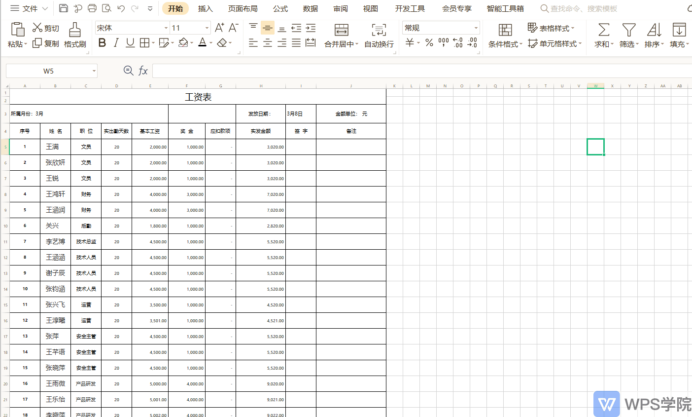
Task: Increase font size with A+ icon
Action: click(x=219, y=28)
